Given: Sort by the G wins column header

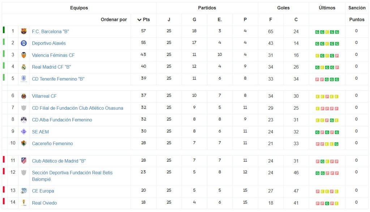Looking at the screenshot, I should [x=194, y=20].
